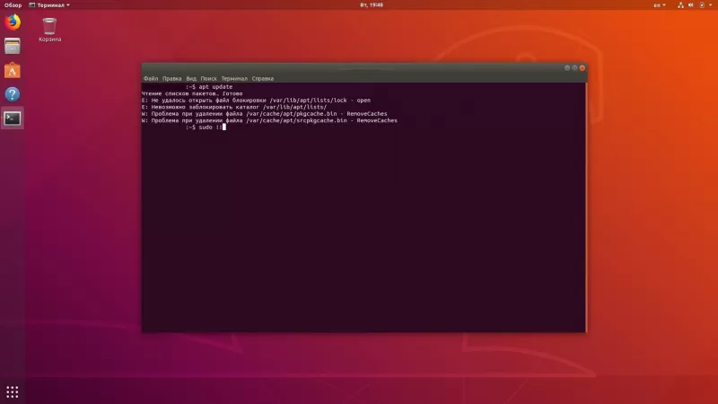The height and width of the screenshot is (404, 718).
Task: Maximize the Terminal window
Action: (574, 68)
